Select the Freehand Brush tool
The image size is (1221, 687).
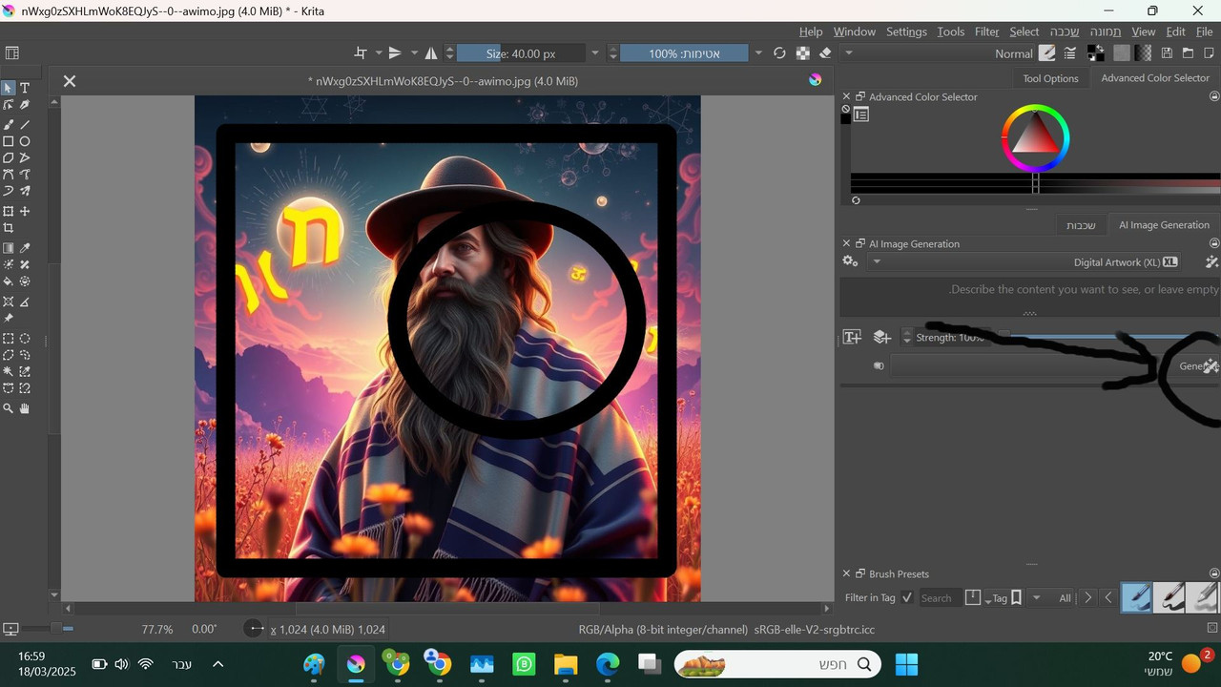(9, 124)
